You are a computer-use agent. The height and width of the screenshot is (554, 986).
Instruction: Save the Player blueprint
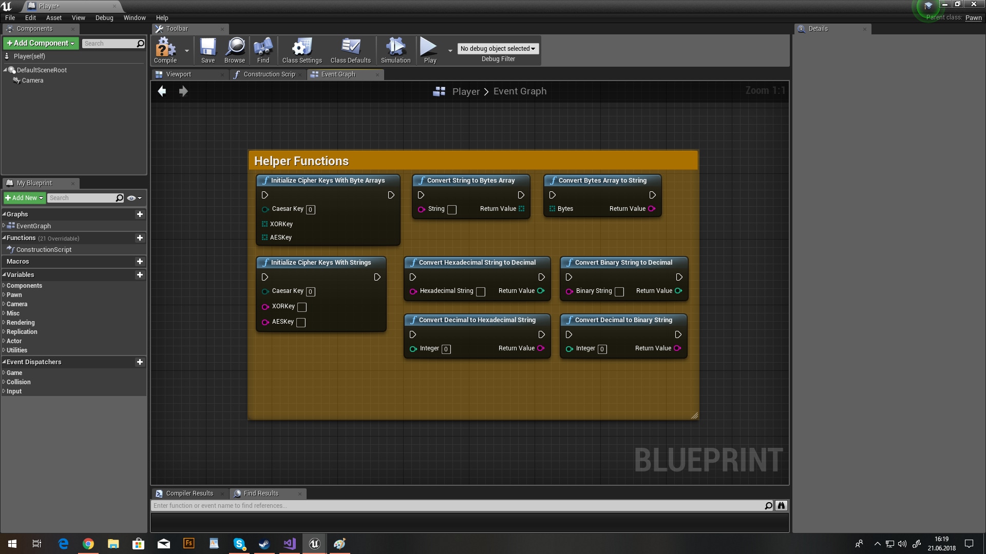[207, 50]
